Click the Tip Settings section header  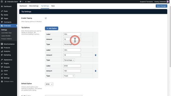[x=93, y=11]
